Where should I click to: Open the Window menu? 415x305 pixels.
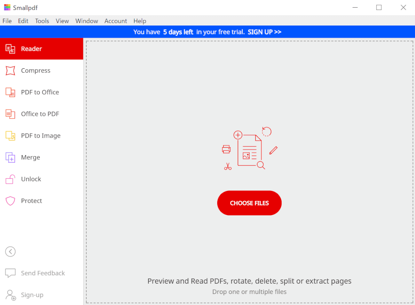pos(87,21)
